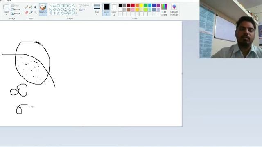262x147 pixels.
Task: Choose the Down arrow shape
Action: pyautogui.click(x=51, y=13)
